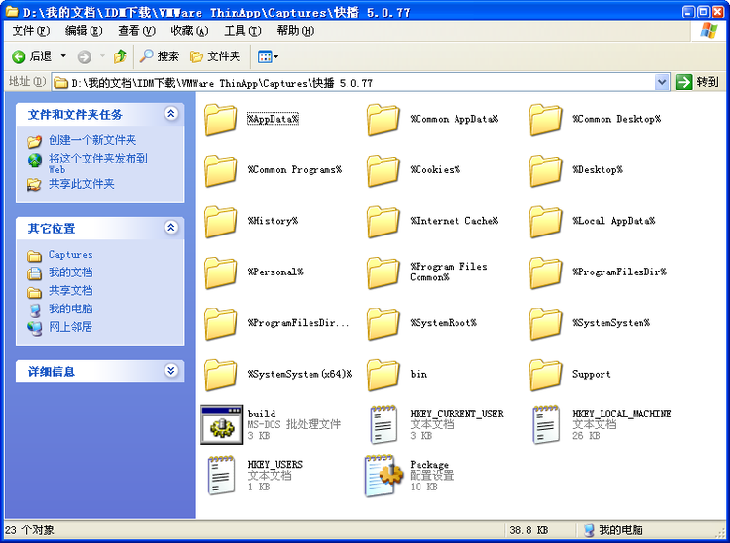Open the Search (搜索) toolbar button
The image size is (730, 543).
pyautogui.click(x=160, y=56)
